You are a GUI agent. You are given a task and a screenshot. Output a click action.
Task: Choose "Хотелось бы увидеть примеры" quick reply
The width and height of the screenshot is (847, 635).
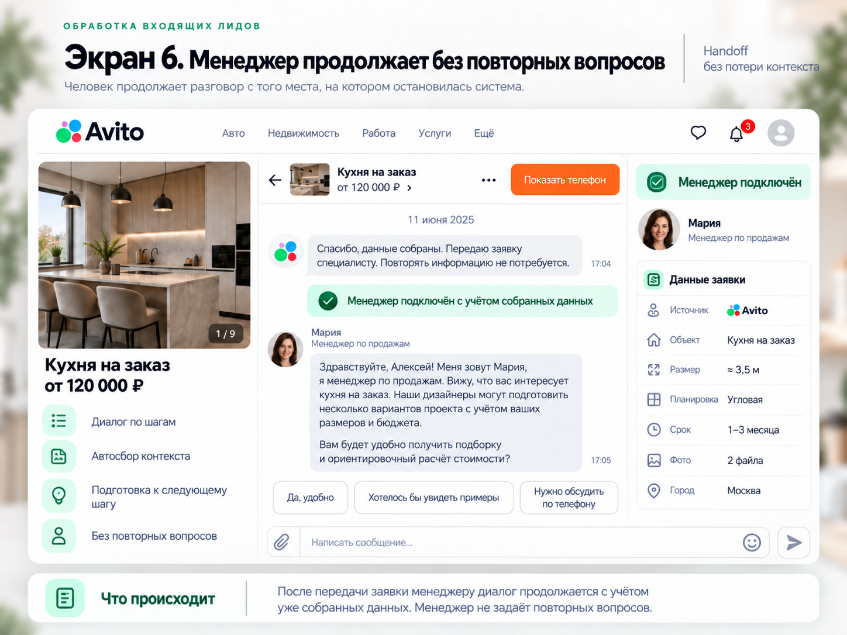point(434,498)
